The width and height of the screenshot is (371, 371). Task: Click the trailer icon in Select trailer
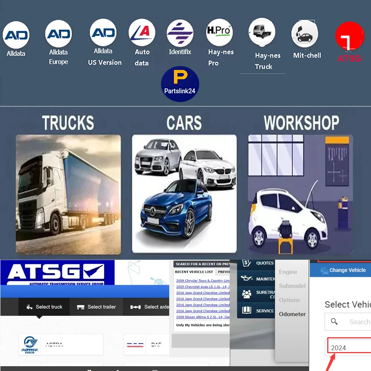coord(81,307)
